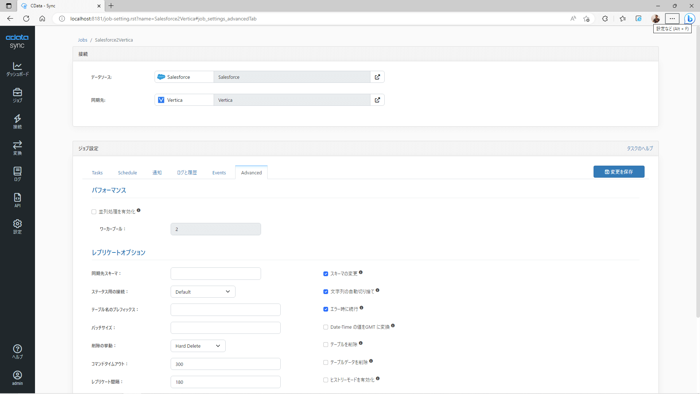Open the ログ sidebar icon
This screenshot has width=700, height=394.
[x=17, y=174]
